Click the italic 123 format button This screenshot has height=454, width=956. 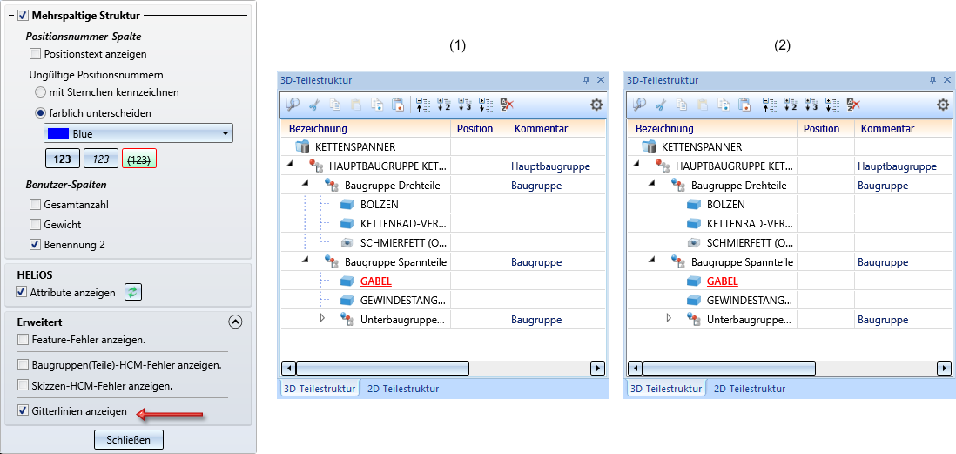tap(101, 159)
